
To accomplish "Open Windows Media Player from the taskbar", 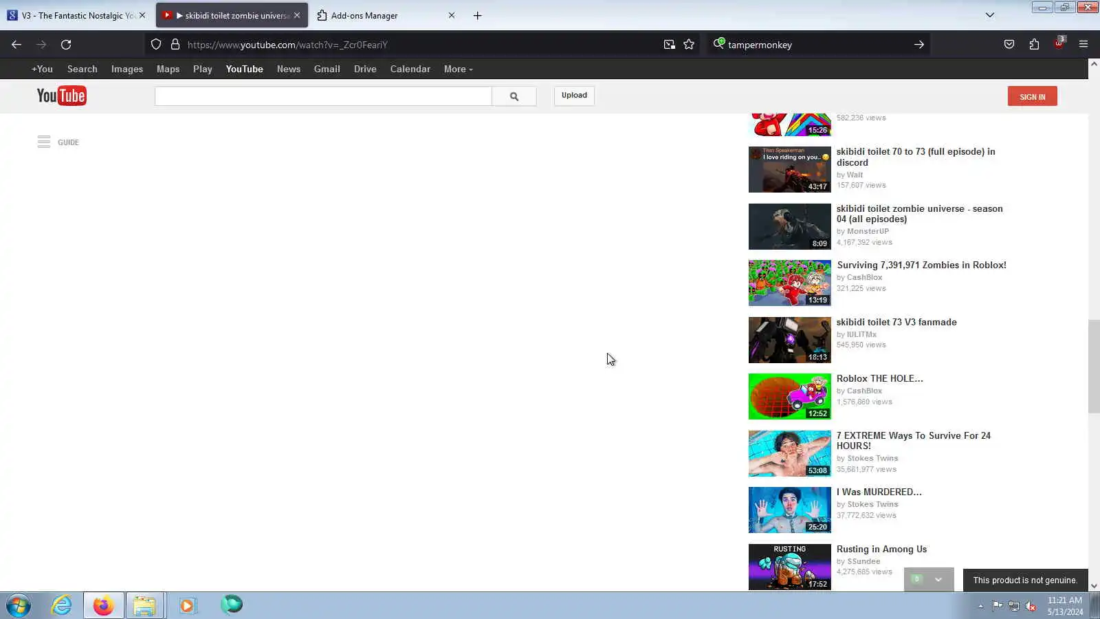I will 187,606.
